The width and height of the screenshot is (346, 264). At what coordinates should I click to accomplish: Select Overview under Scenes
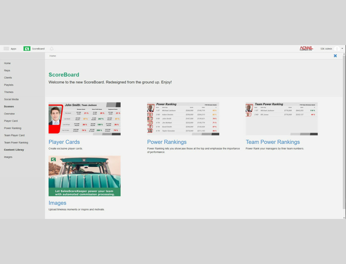coord(9,114)
